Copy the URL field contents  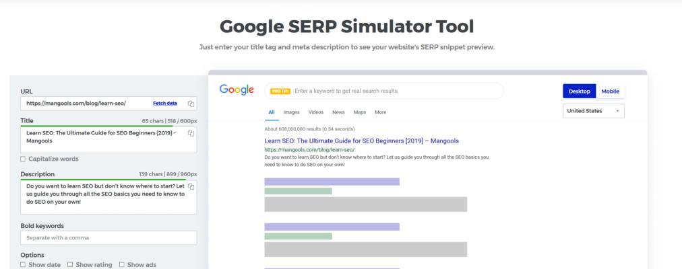click(x=191, y=104)
